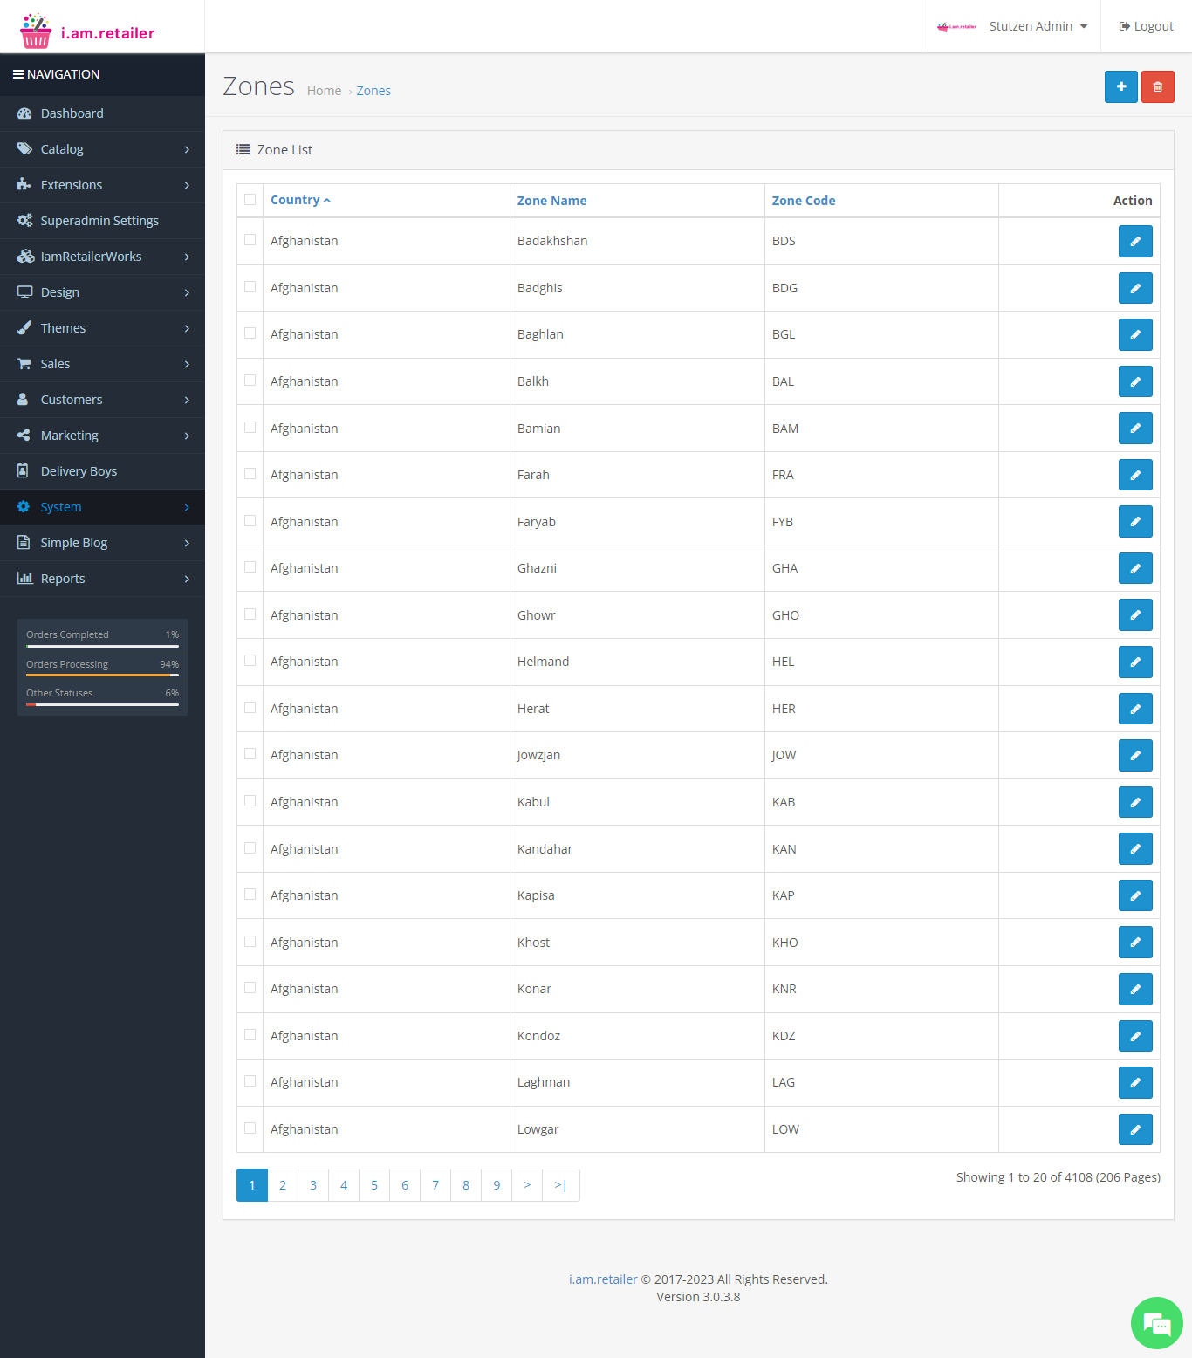Edit the Lowgar zone row

tap(1135, 1129)
